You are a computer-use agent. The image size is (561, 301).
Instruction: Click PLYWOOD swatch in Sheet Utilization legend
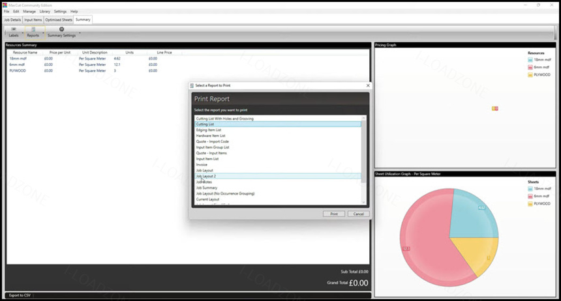530,204
